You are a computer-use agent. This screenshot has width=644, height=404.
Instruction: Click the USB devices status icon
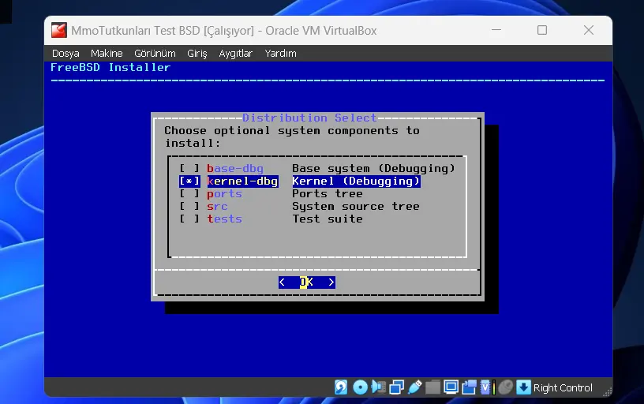point(415,387)
